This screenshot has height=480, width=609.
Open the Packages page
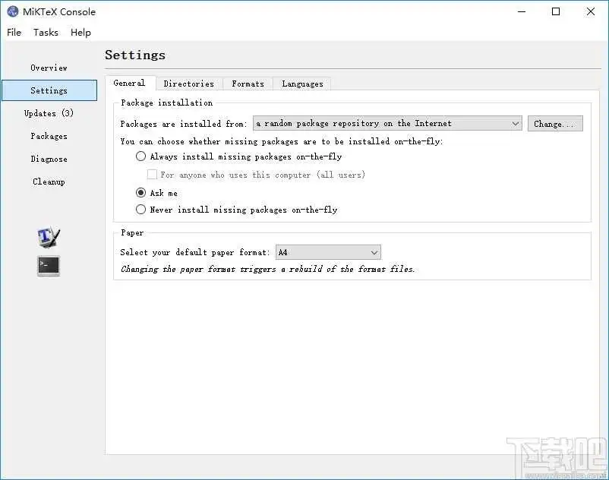49,136
